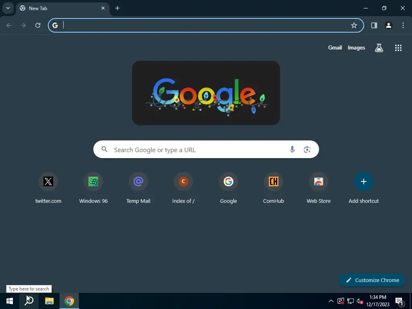Click the Add shortcut button

coord(364,188)
